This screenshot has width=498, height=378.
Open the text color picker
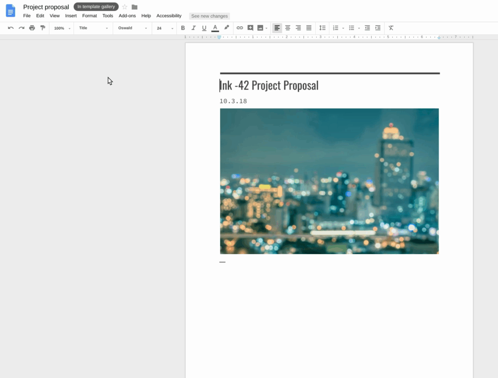click(x=215, y=28)
